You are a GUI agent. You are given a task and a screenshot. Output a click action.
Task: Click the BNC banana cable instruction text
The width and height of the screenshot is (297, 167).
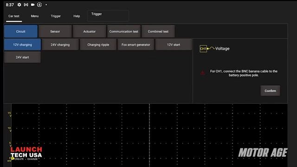click(x=244, y=73)
